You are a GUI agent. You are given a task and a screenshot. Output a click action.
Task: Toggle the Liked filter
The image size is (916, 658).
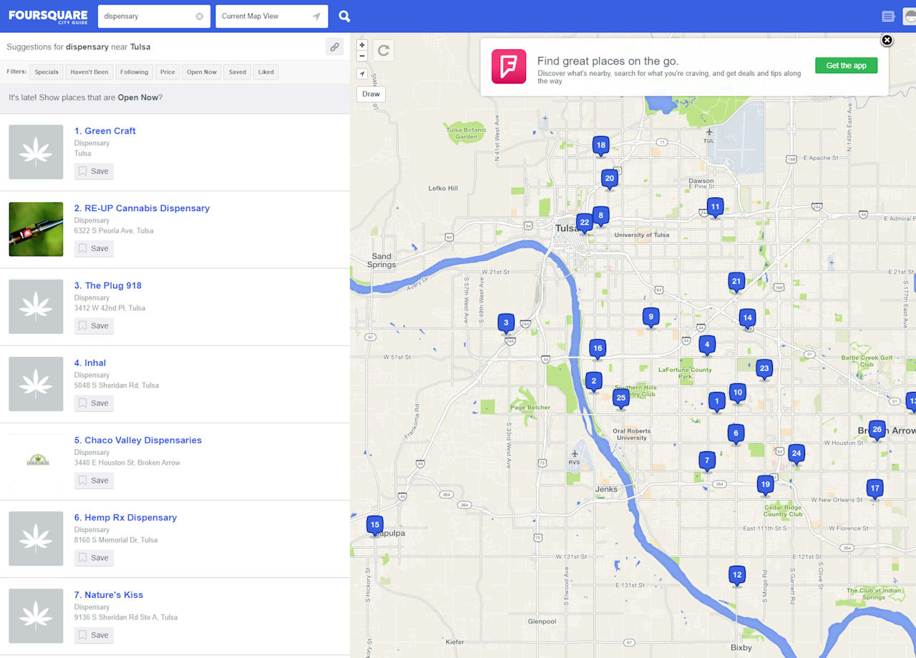click(x=266, y=72)
